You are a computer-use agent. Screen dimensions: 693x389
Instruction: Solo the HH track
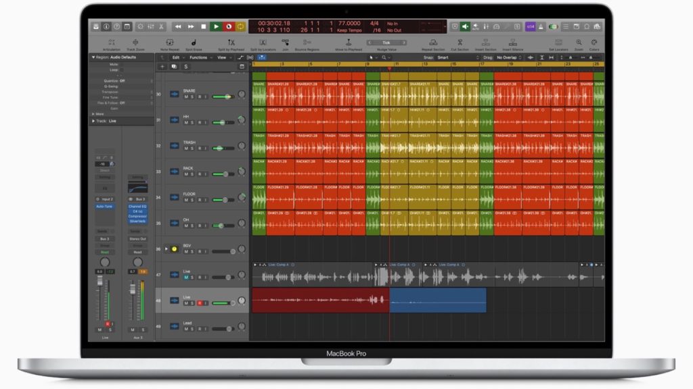(192, 123)
